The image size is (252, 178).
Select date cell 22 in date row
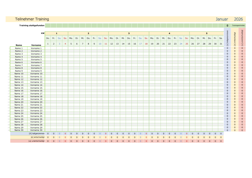click(169, 44)
